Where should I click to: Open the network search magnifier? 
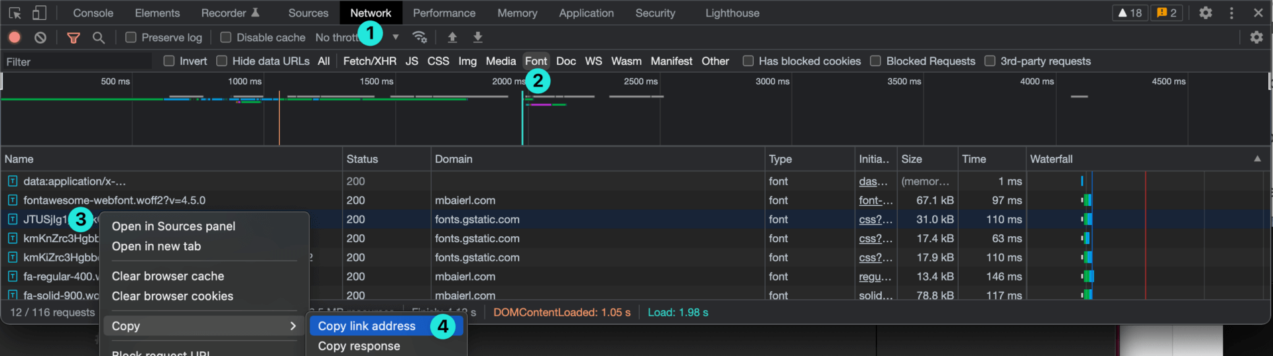click(99, 38)
